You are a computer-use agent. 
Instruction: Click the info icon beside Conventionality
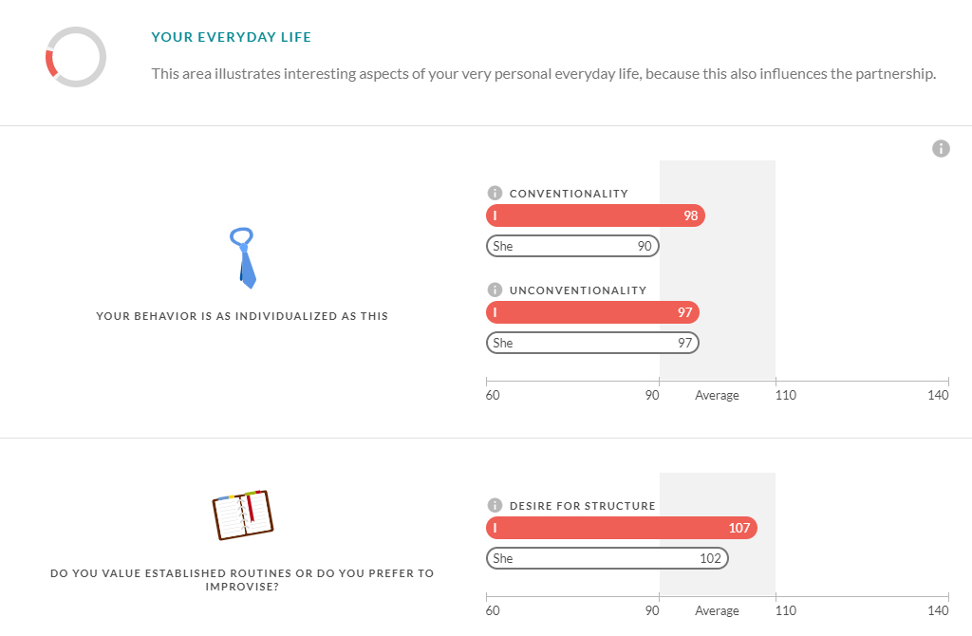pyautogui.click(x=494, y=194)
